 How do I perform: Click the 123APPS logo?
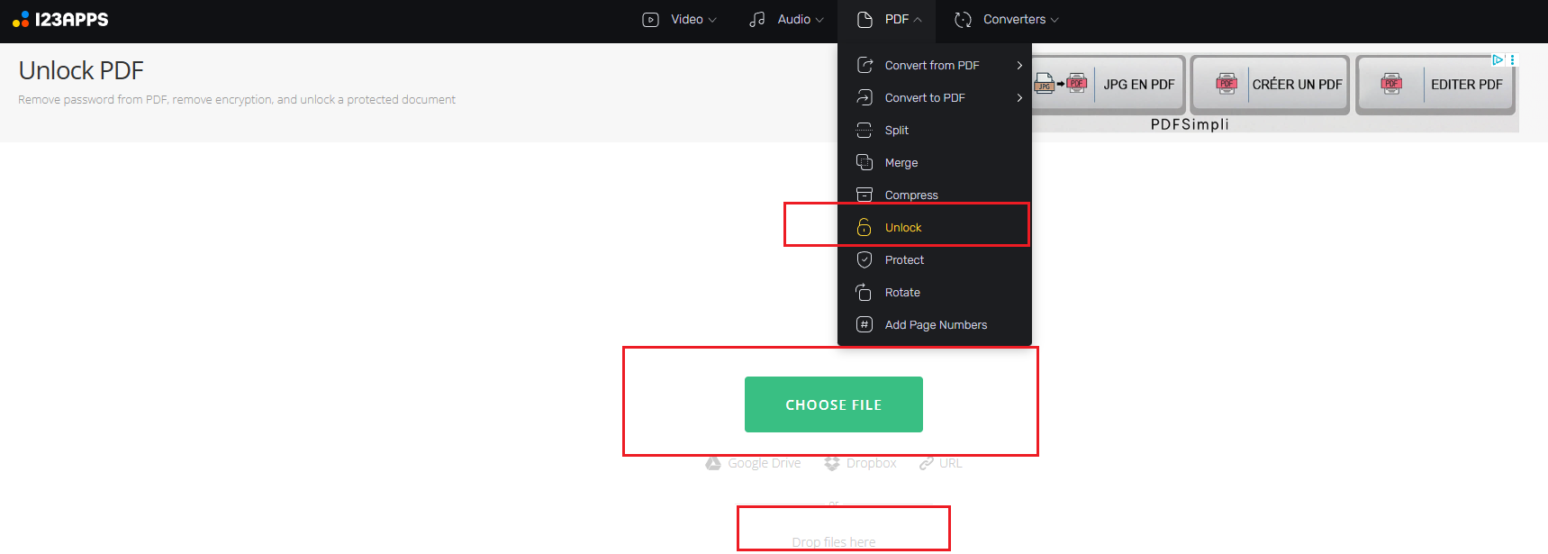click(x=60, y=19)
